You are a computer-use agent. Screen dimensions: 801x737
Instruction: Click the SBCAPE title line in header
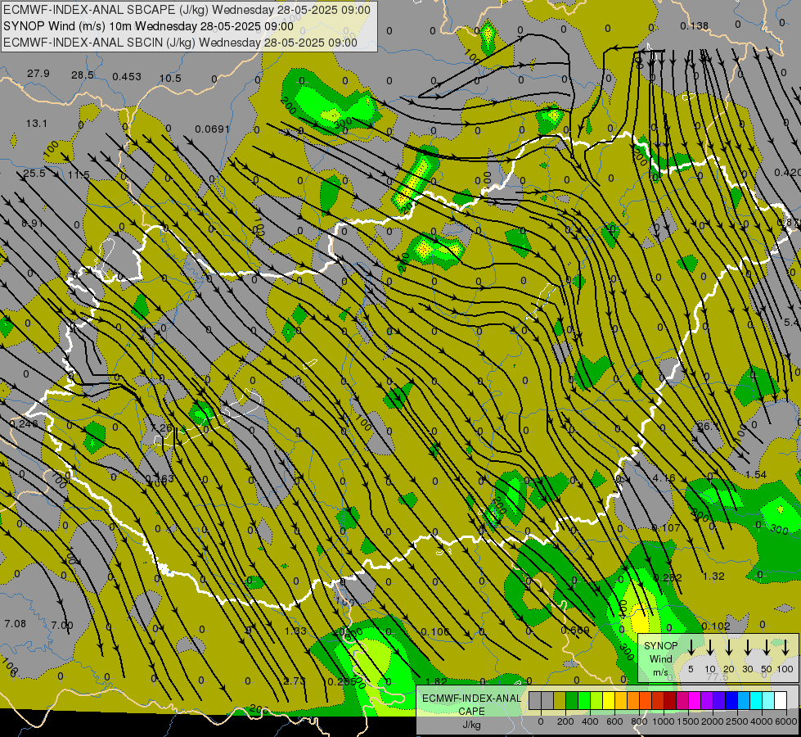point(187,10)
